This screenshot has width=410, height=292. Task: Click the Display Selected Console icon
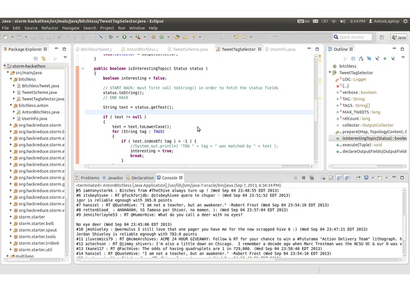366,178
